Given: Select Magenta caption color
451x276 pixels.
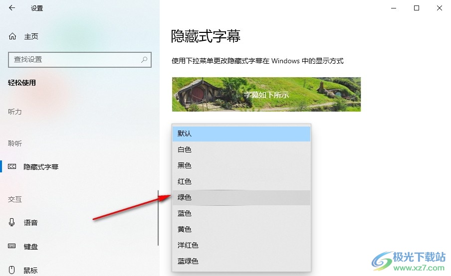Looking at the screenshot, I should click(241, 245).
